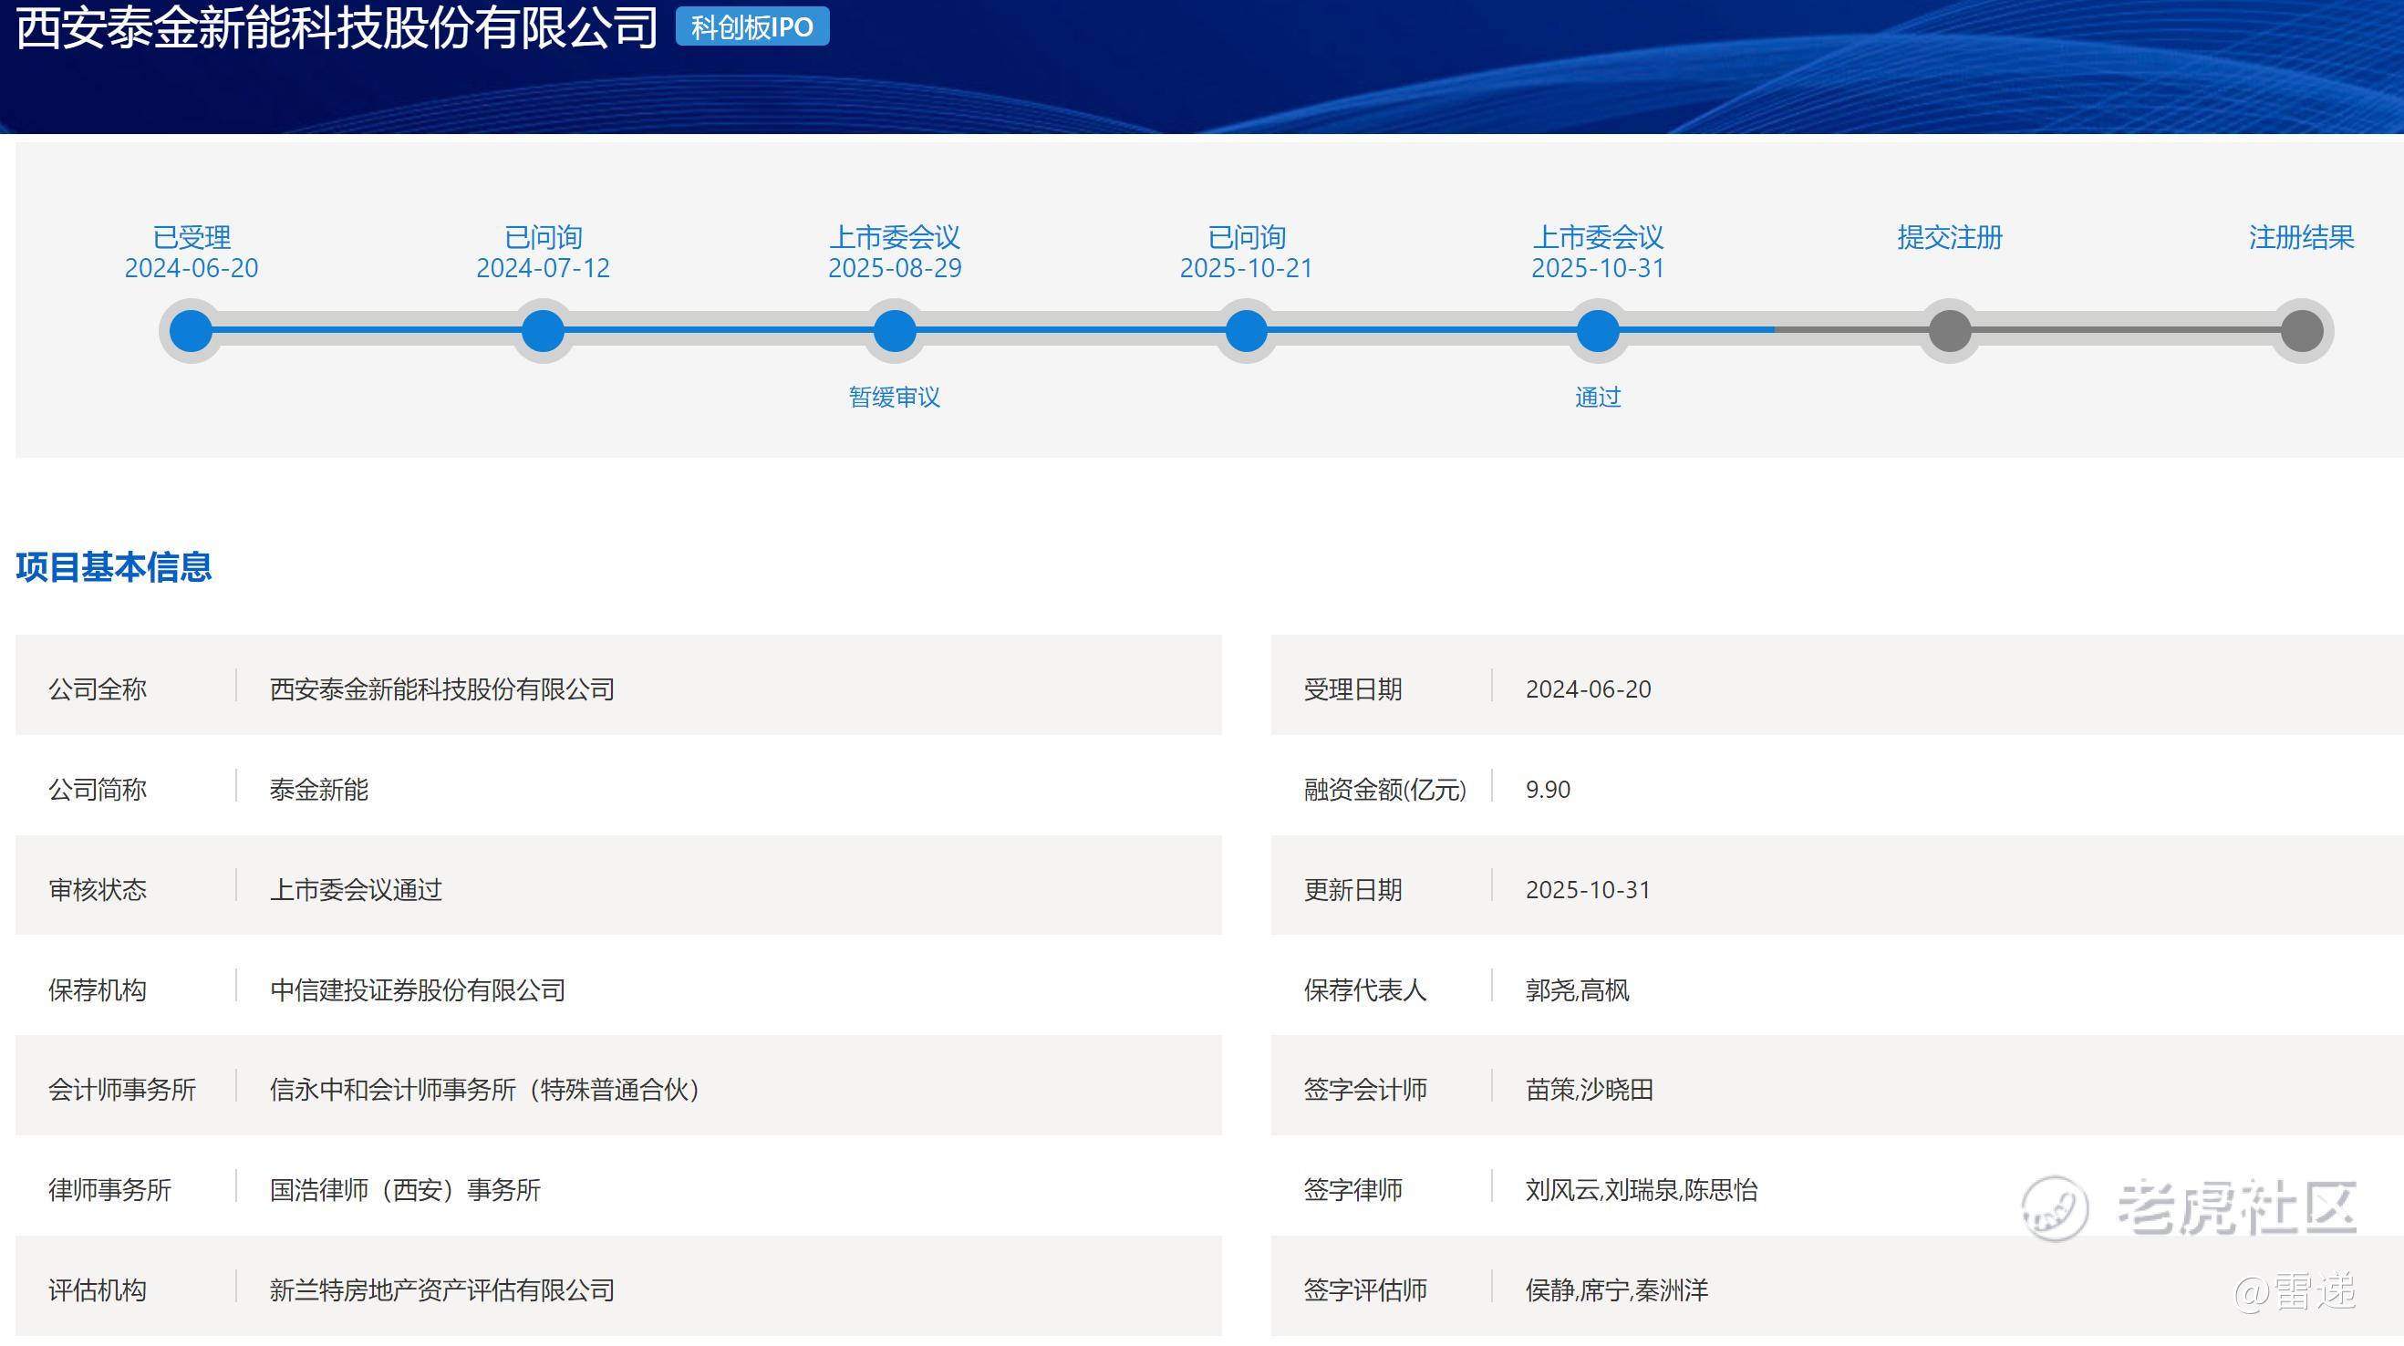Screen dimensions: 2404x1346
Task: Click the gray 提交注册 timeline node
Action: tap(1950, 330)
